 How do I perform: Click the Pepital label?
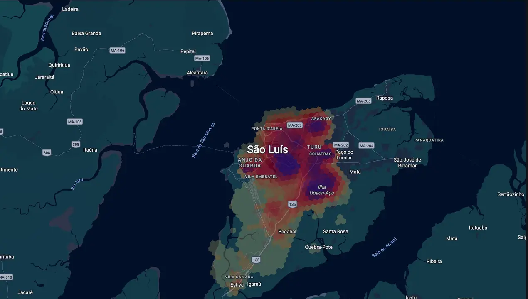point(188,51)
